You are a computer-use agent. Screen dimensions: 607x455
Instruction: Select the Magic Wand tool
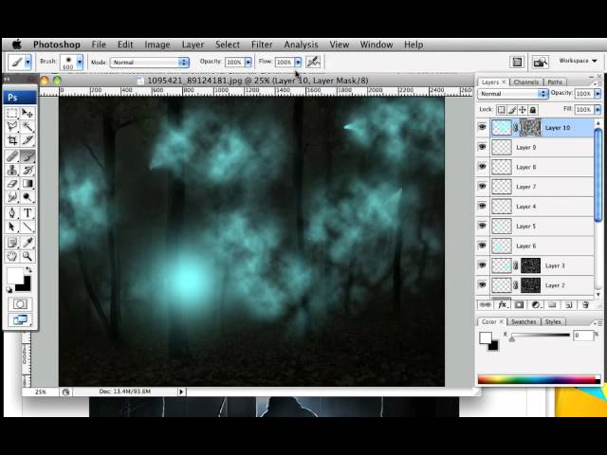click(x=28, y=126)
